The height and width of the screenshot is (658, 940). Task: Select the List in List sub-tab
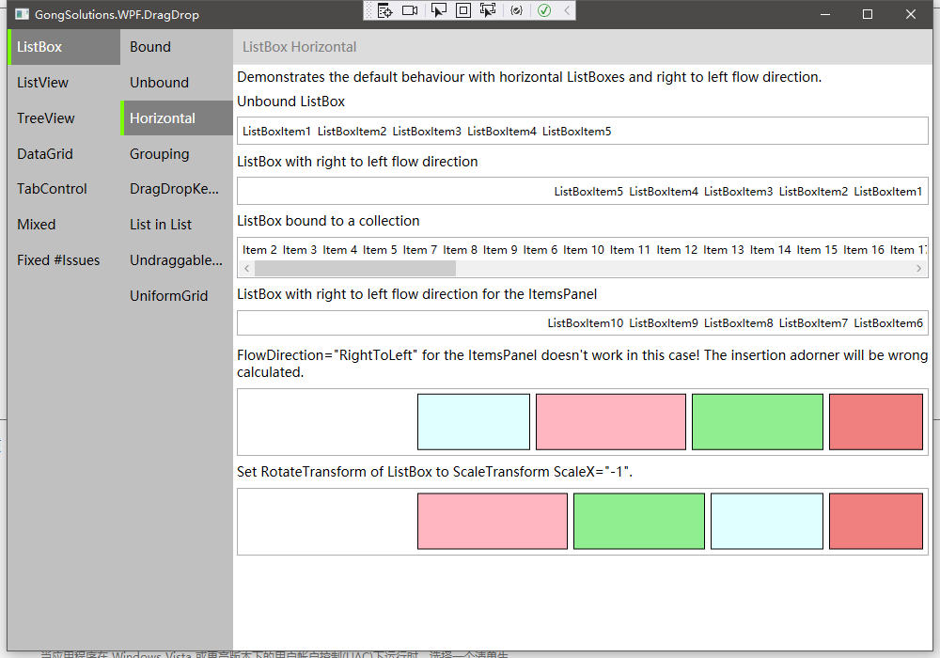(177, 225)
